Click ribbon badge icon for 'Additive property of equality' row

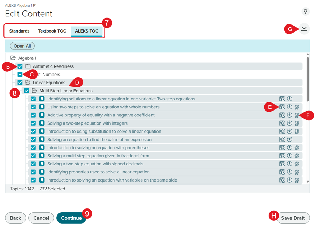pos(296,115)
